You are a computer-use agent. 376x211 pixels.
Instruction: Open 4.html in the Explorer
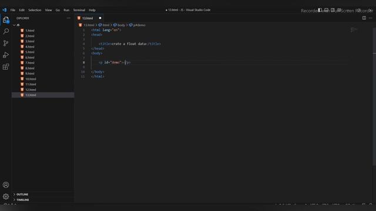click(x=30, y=47)
